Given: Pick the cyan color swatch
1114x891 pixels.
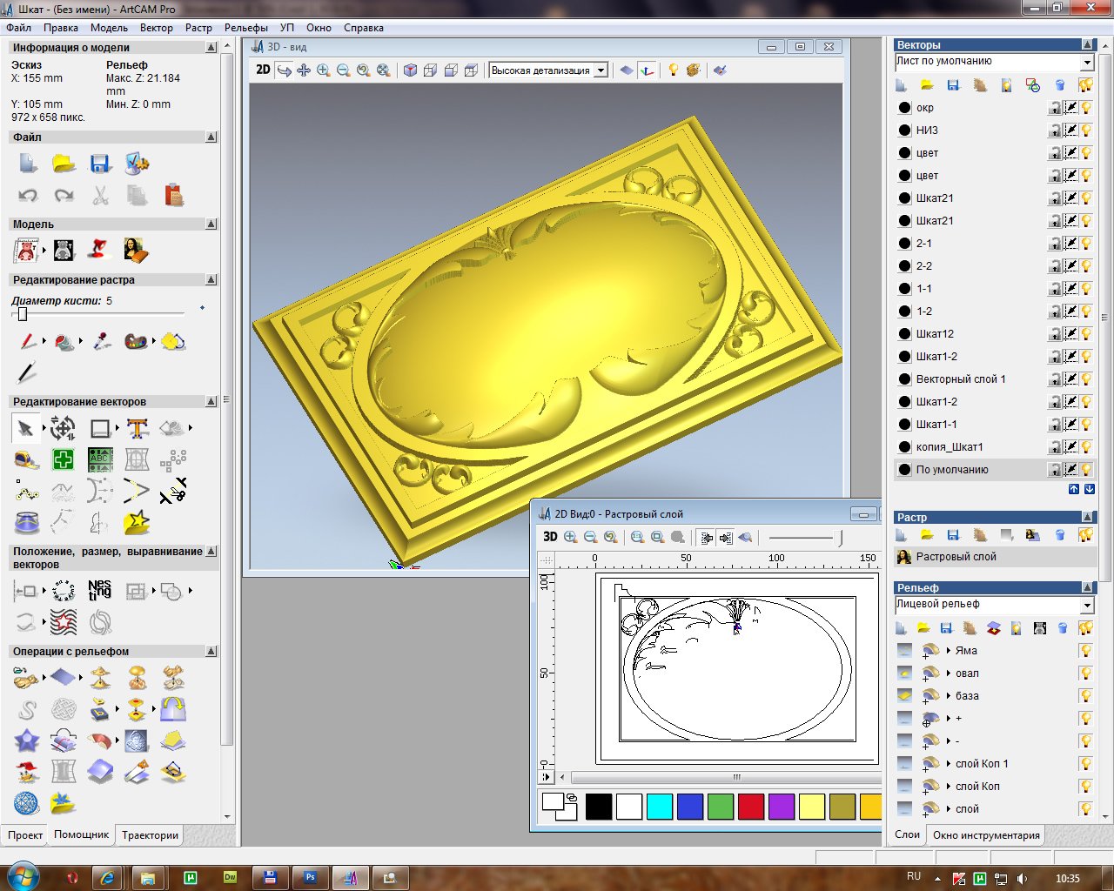Looking at the screenshot, I should coord(660,807).
